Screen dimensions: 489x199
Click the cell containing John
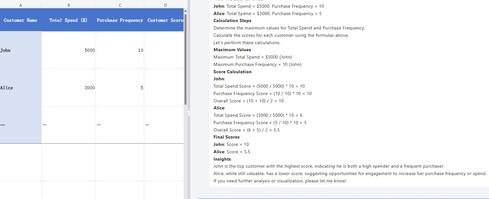tap(20, 50)
